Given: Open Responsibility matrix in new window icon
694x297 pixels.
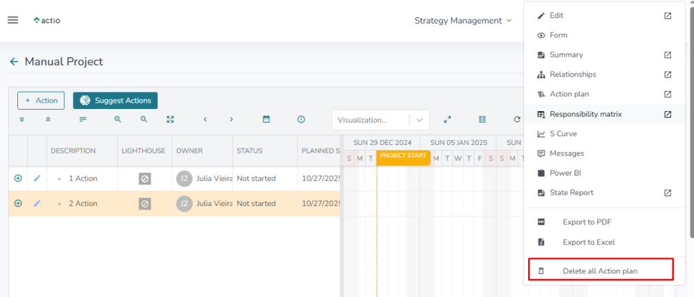Looking at the screenshot, I should [668, 114].
